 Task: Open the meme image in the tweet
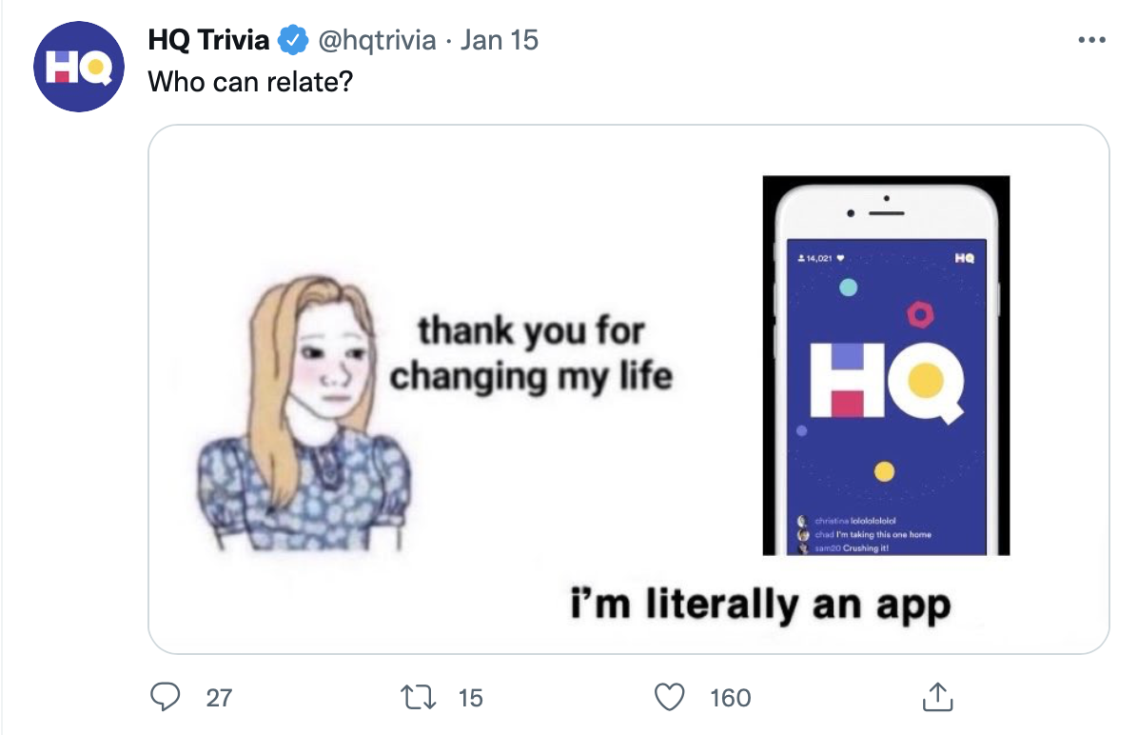pos(629,389)
